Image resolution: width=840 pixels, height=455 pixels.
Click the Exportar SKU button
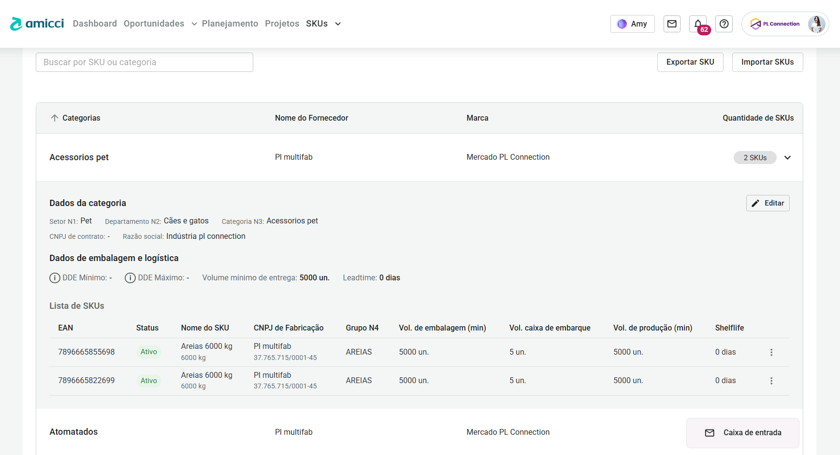pos(690,62)
